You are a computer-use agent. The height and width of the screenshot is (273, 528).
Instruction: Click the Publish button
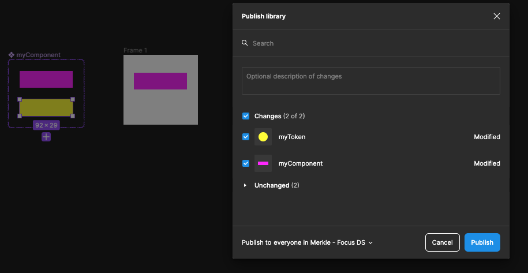(x=482, y=242)
